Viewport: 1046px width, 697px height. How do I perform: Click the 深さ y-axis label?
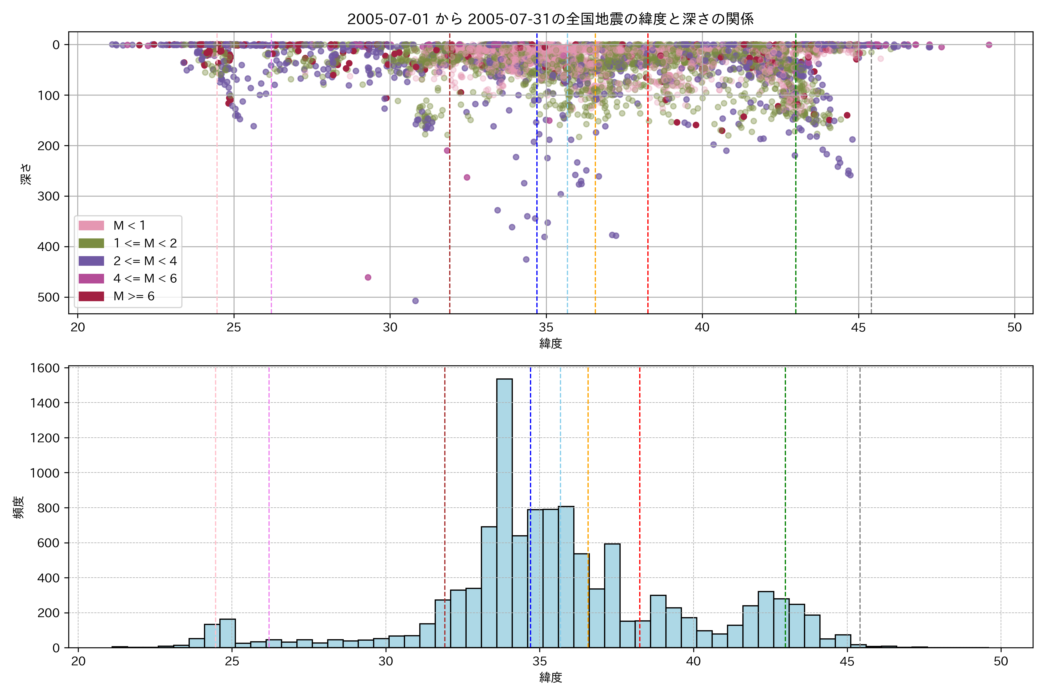pyautogui.click(x=26, y=174)
